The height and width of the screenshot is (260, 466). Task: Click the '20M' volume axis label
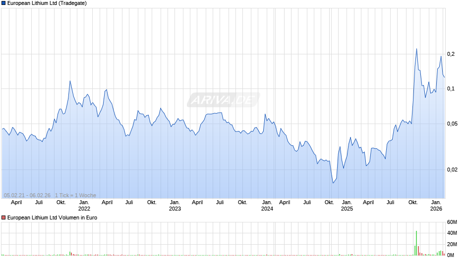pos(452,244)
